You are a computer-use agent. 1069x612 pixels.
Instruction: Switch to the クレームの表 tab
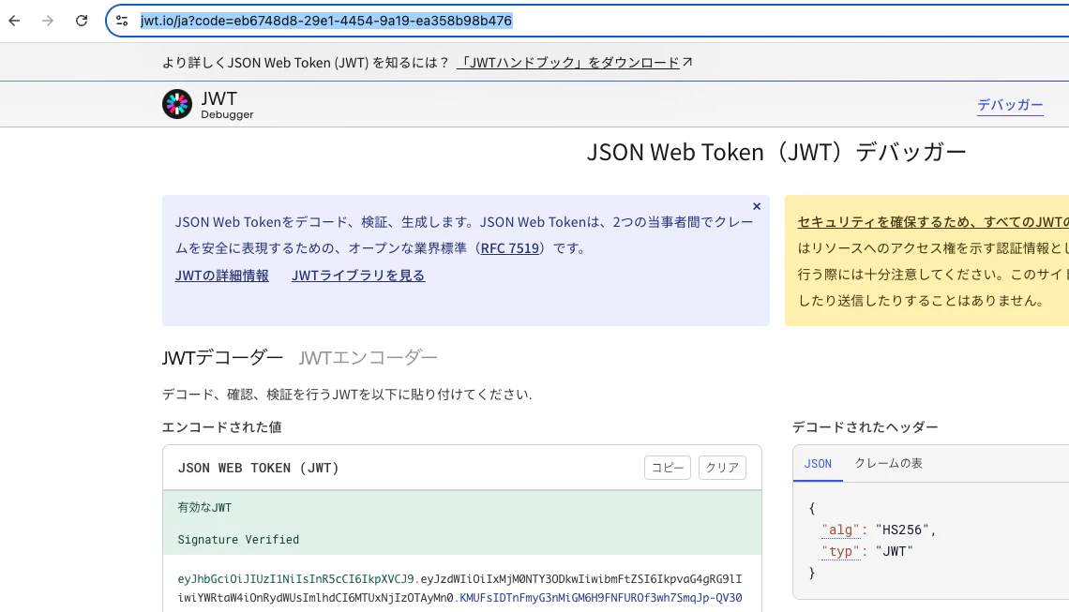click(888, 463)
